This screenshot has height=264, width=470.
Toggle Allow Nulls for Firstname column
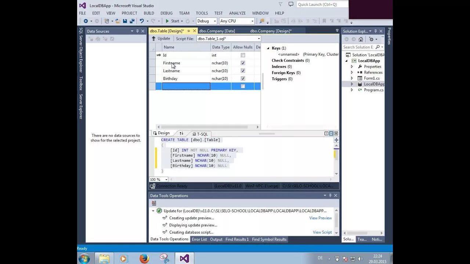[243, 63]
